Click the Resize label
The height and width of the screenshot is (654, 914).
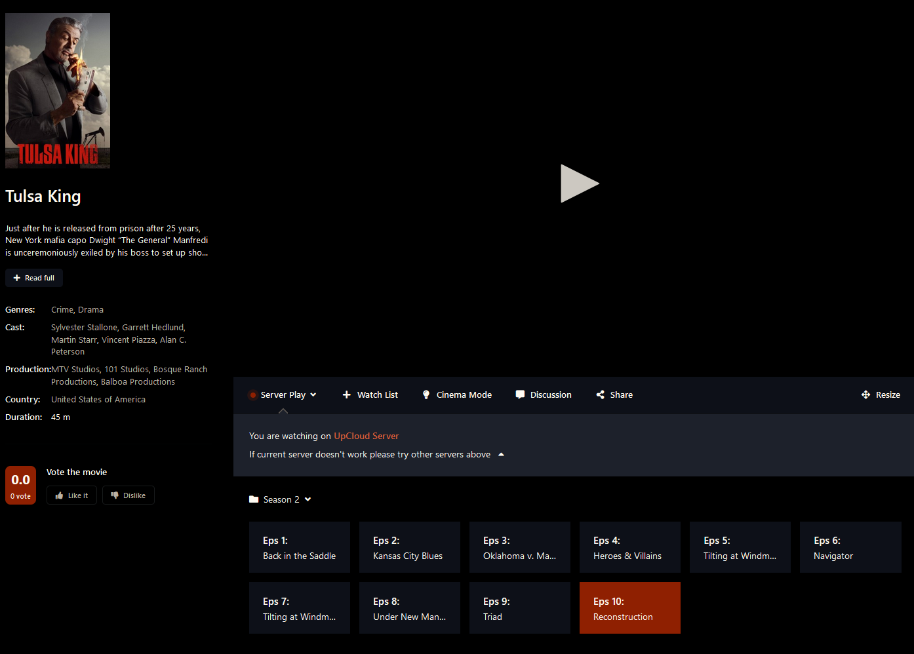click(x=888, y=394)
